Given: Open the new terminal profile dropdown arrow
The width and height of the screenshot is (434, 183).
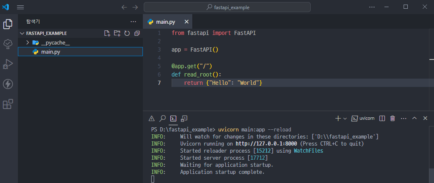Looking at the screenshot, I should tap(345, 119).
